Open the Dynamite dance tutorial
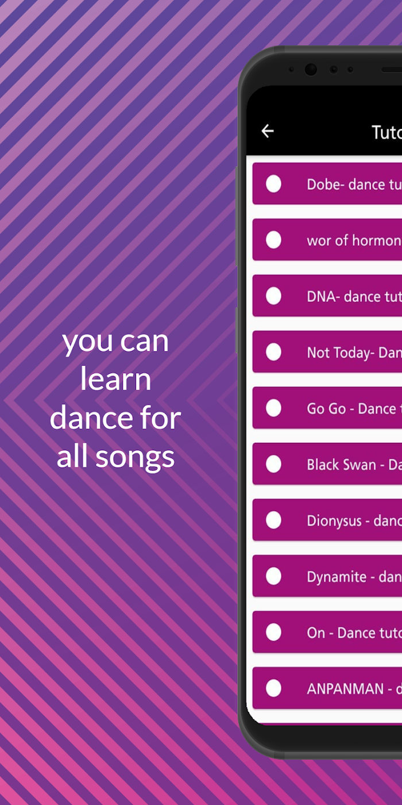The height and width of the screenshot is (805, 402). tap(327, 576)
